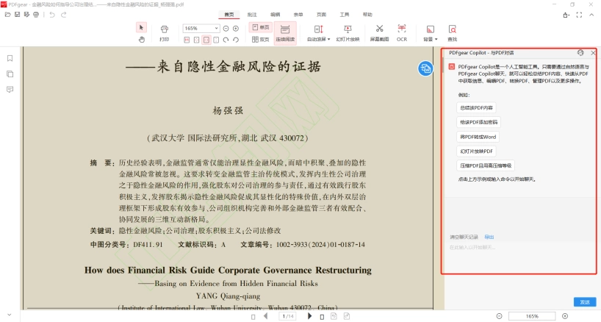Image resolution: width=601 pixels, height=322 pixels.
Task: Open the print dialog
Action: (165, 33)
